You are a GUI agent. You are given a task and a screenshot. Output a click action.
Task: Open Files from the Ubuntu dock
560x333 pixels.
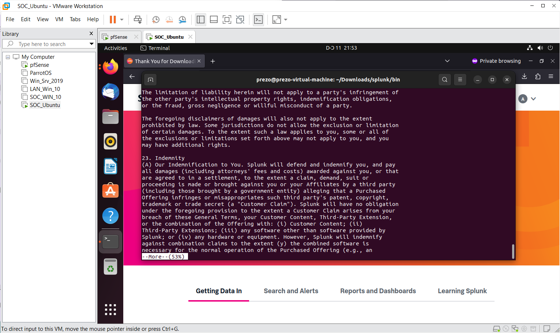pyautogui.click(x=110, y=117)
